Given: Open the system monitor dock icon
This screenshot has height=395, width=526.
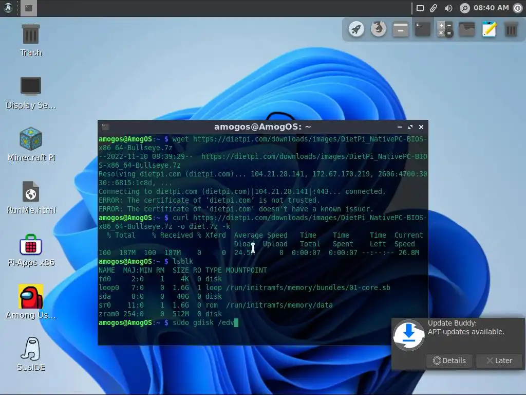Looking at the screenshot, I should (467, 29).
